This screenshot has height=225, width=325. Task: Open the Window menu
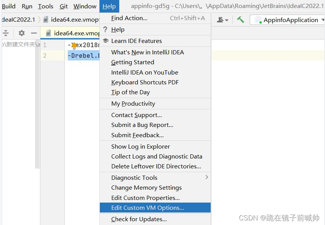[85, 6]
